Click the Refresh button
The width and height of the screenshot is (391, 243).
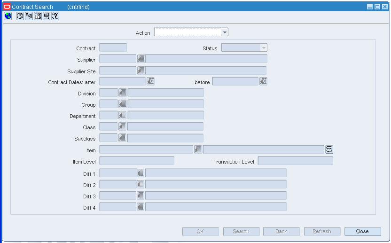tap(322, 231)
